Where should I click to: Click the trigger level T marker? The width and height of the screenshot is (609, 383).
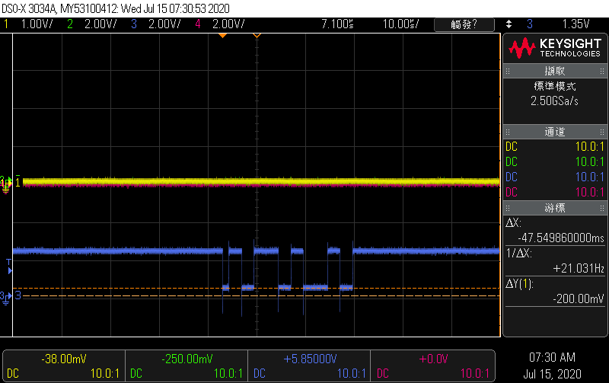(9, 267)
